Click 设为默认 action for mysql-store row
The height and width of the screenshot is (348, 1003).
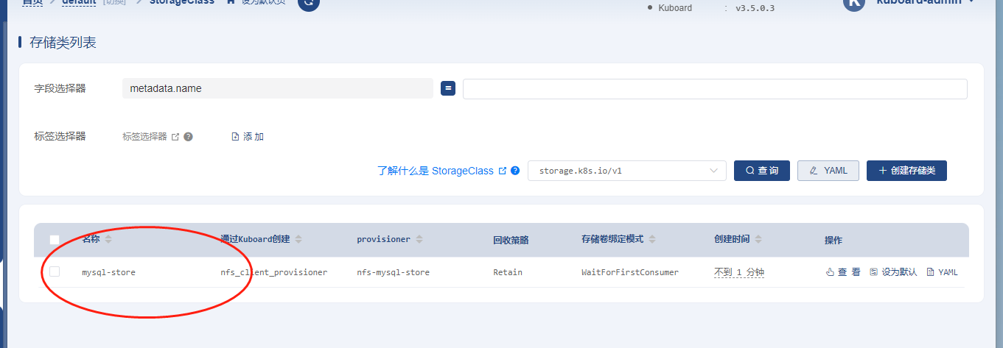[893, 272]
